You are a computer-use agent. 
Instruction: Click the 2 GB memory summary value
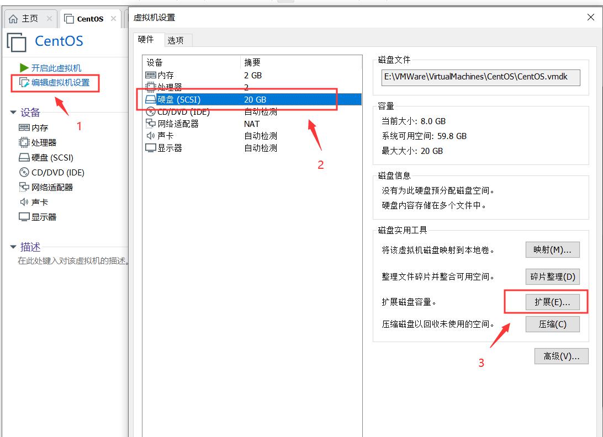pyautogui.click(x=253, y=76)
